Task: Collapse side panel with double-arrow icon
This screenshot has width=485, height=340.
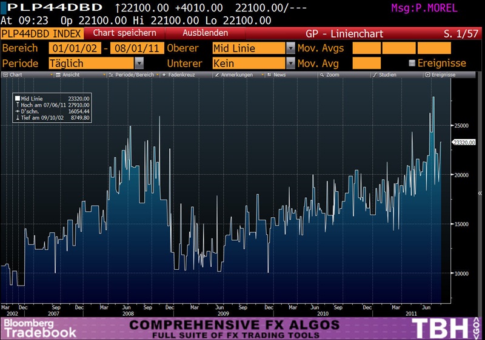Action: click(x=480, y=193)
